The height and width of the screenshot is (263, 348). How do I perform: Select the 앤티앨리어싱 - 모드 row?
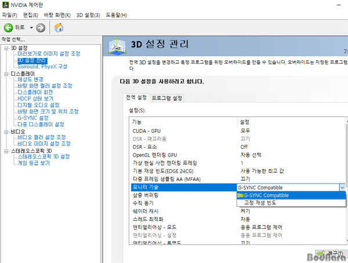coord(237,227)
